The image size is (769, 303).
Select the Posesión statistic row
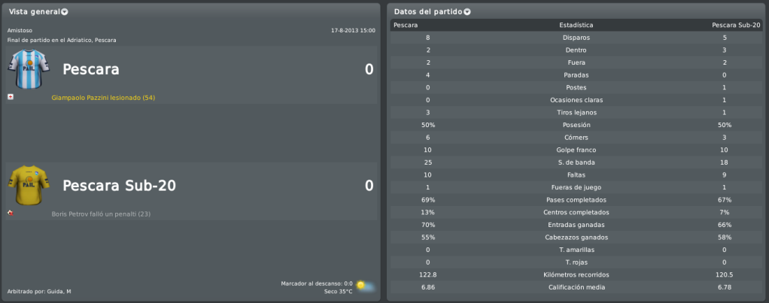[576, 125]
